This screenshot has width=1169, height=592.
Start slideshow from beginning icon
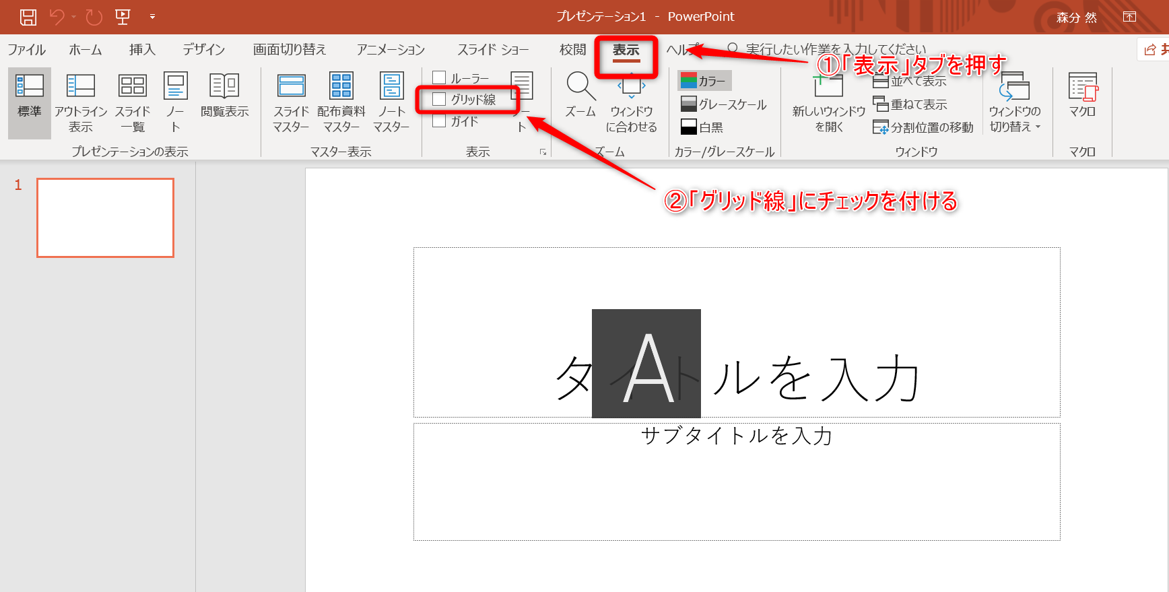123,17
